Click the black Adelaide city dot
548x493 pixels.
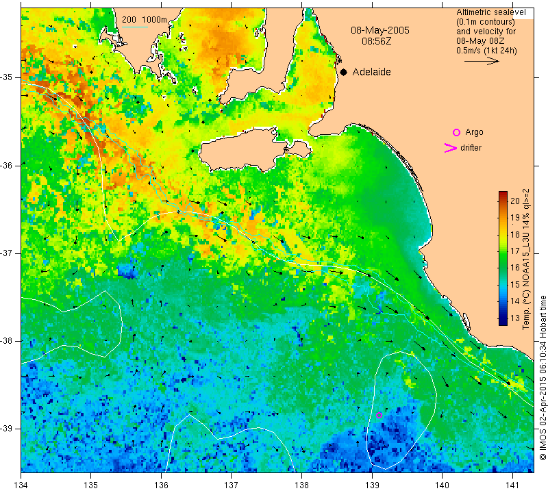point(344,73)
